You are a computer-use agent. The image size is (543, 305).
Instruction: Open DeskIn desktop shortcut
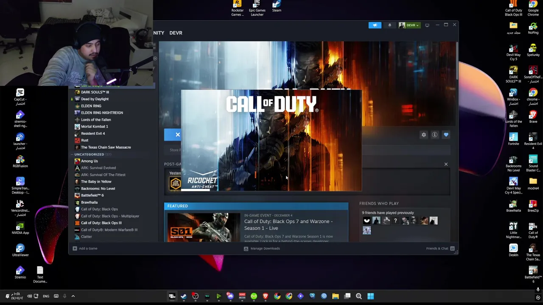[x=513, y=250]
